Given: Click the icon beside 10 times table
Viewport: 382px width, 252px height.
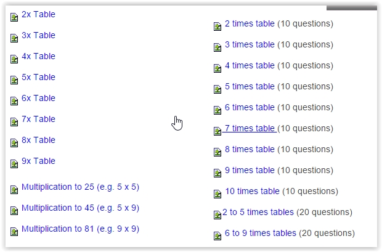Looking at the screenshot, I should pyautogui.click(x=217, y=195).
